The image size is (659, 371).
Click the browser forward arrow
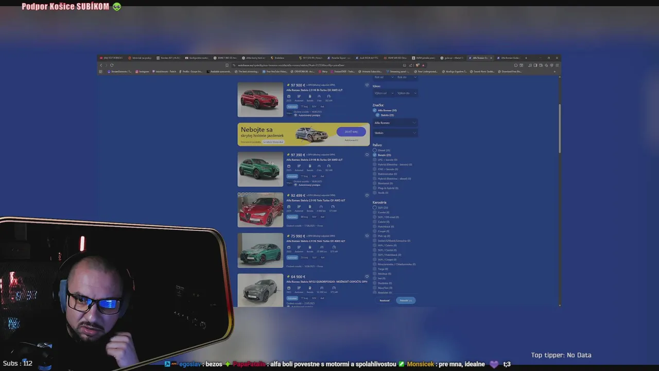coord(106,65)
